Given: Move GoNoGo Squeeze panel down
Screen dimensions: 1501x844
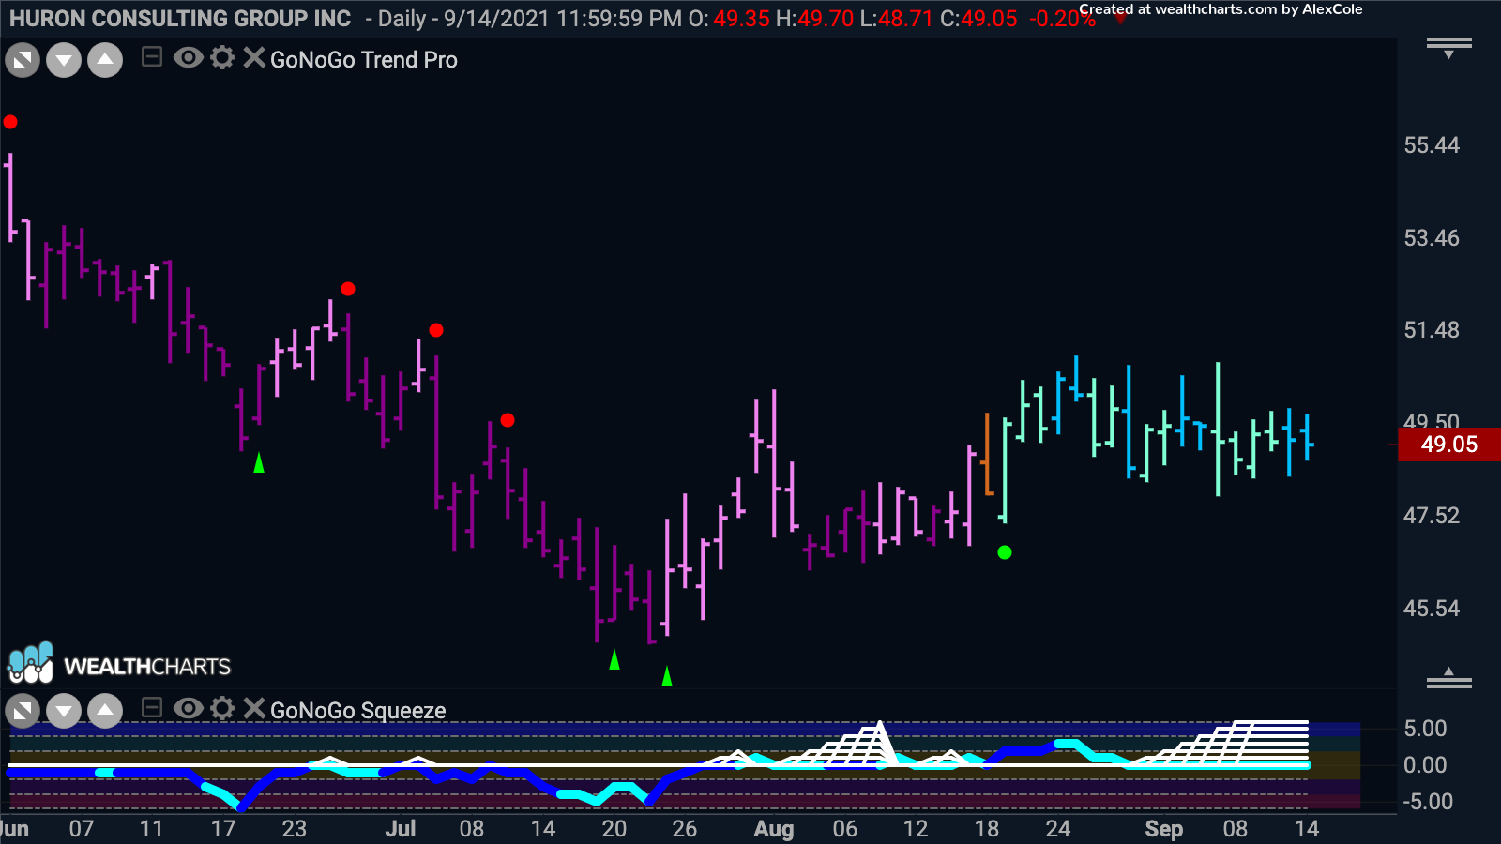Looking at the screenshot, I should (x=64, y=711).
